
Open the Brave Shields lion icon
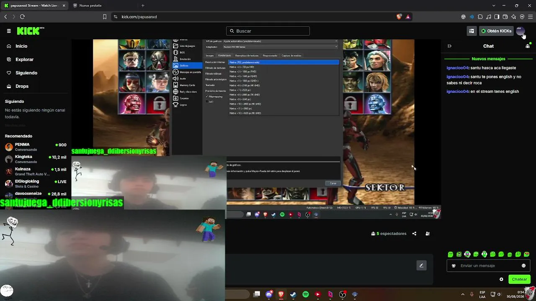pos(399,17)
